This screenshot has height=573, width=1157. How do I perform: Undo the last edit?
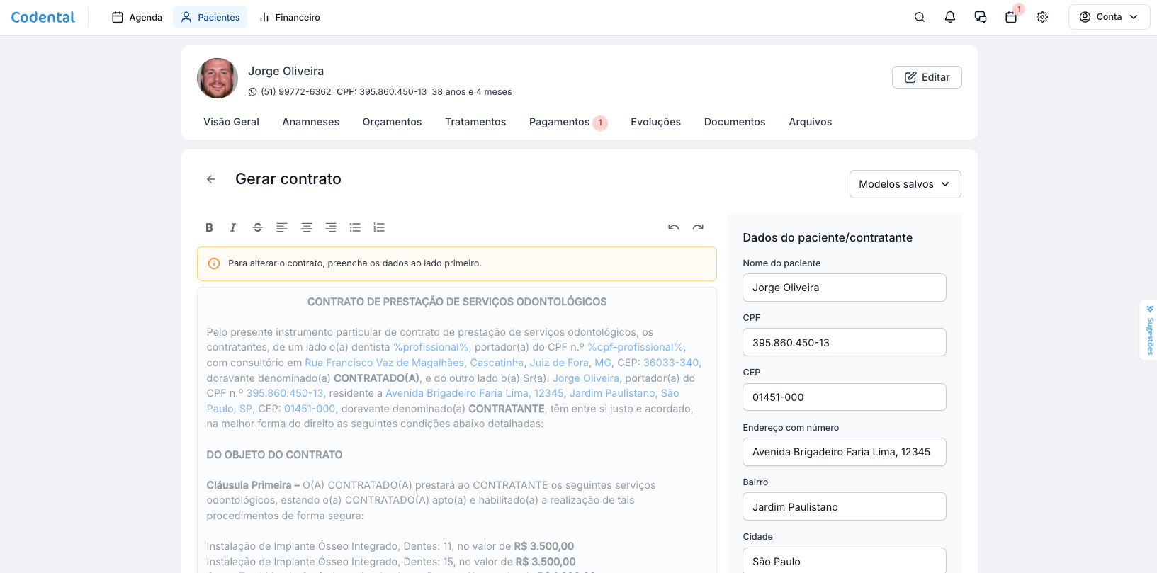tap(673, 227)
